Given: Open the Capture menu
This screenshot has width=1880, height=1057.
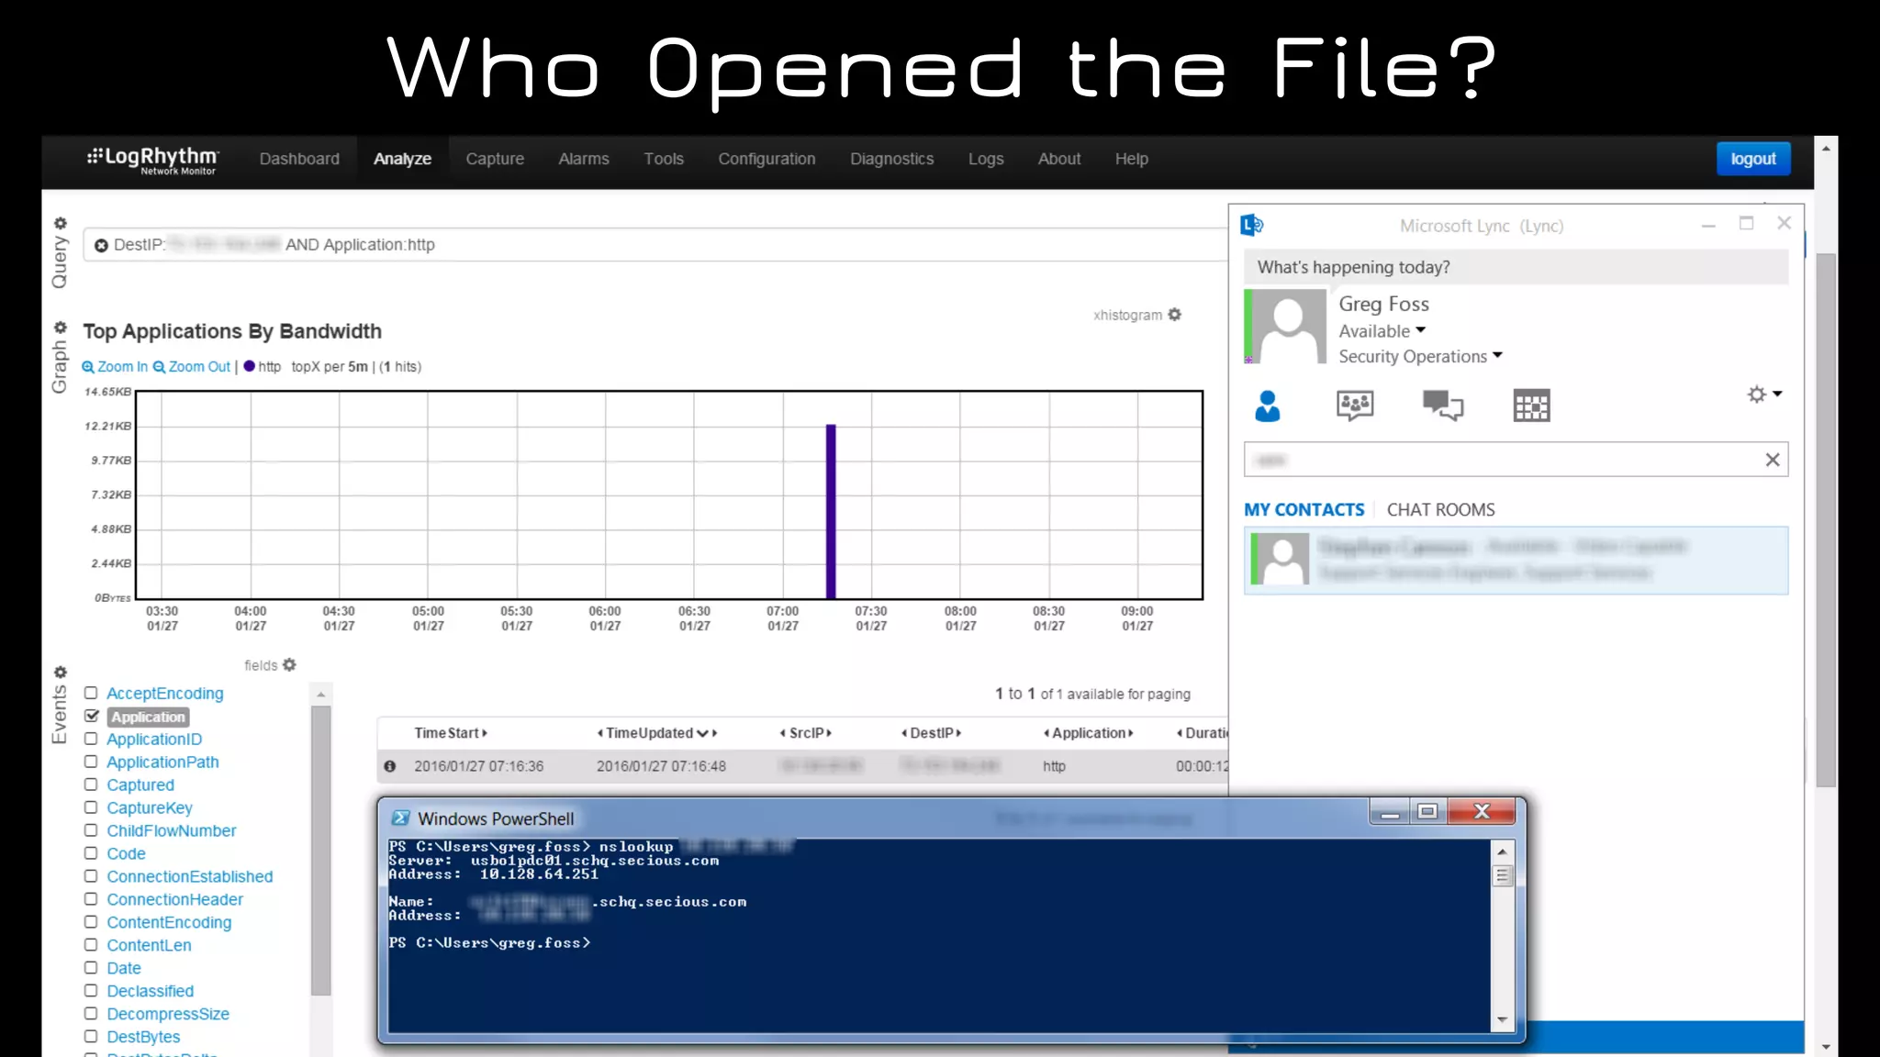Looking at the screenshot, I should pos(495,159).
